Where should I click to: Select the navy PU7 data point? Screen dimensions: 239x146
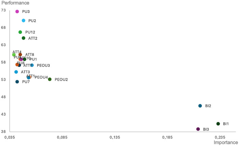17,82
